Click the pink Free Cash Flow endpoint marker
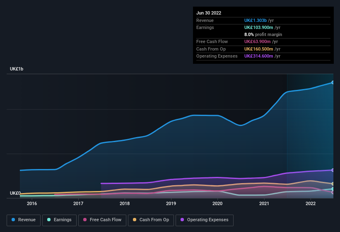The height and width of the screenshot is (232, 340). click(333, 193)
